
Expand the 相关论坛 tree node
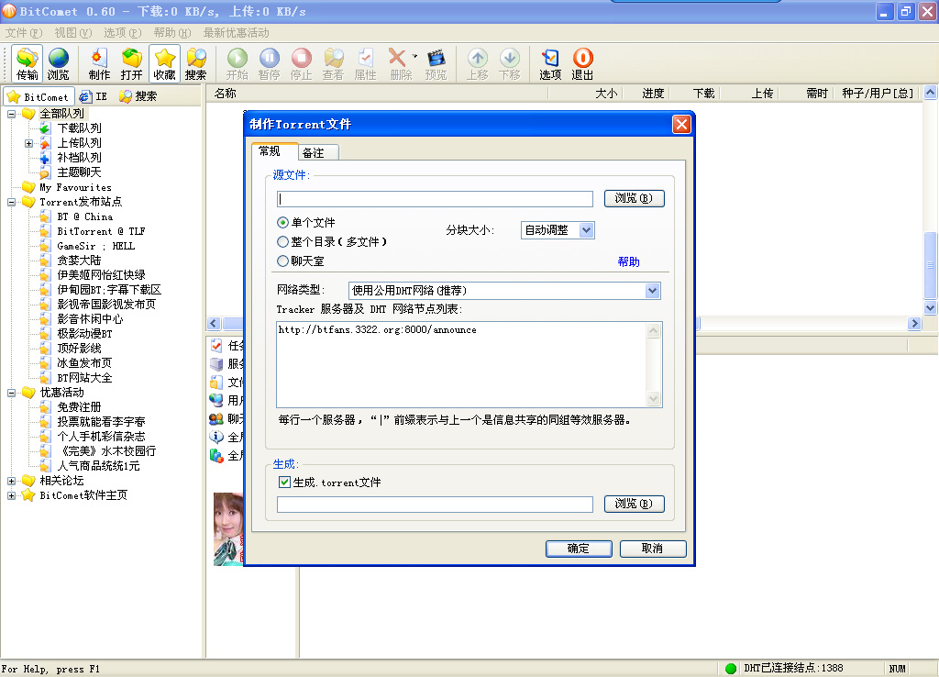pos(11,481)
